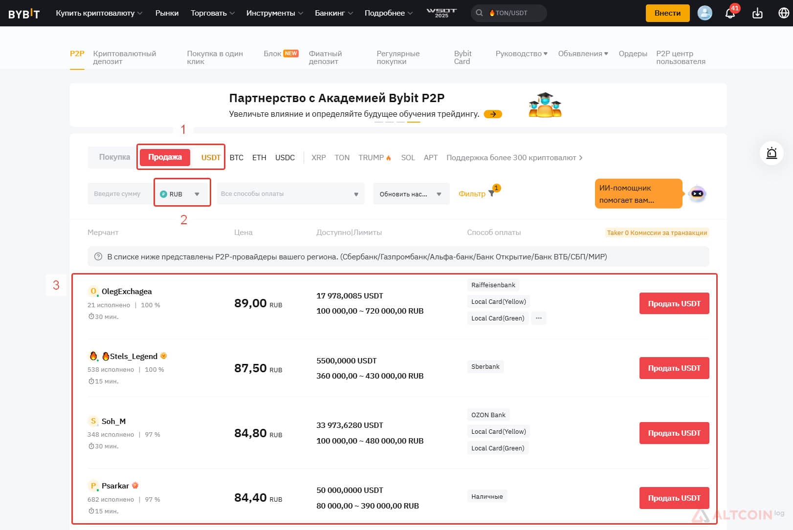Click the Введите сумму amount field
This screenshot has height=530, width=793.
coord(120,194)
